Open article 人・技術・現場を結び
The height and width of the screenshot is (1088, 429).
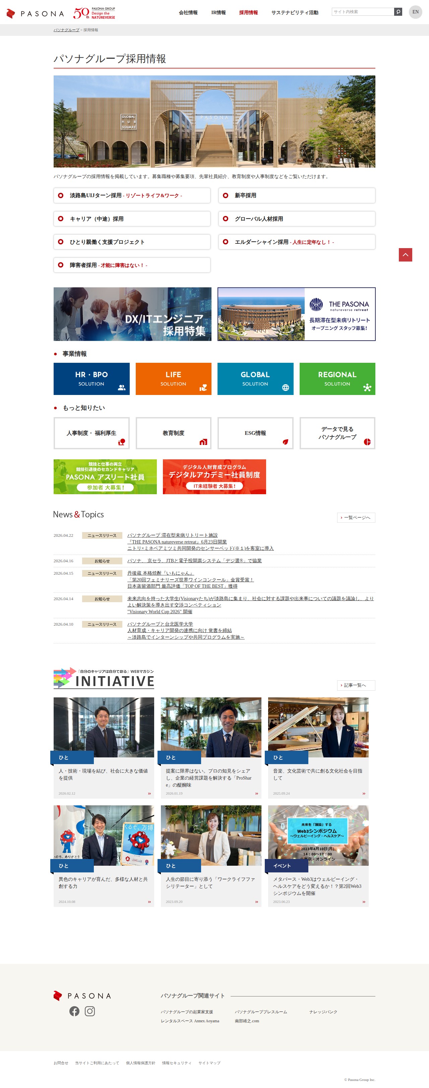pyautogui.click(x=104, y=748)
